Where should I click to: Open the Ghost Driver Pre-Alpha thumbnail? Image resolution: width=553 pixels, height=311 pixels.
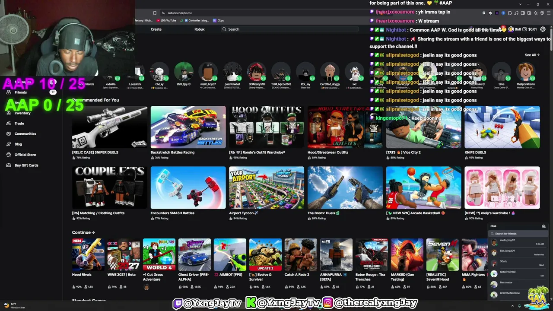(194, 254)
